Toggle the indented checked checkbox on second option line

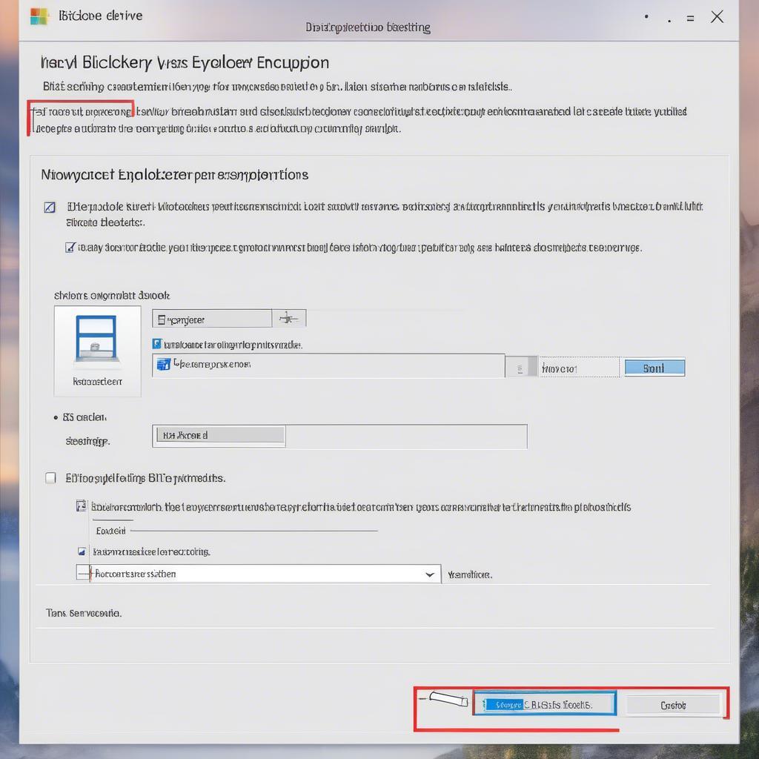click(x=70, y=248)
